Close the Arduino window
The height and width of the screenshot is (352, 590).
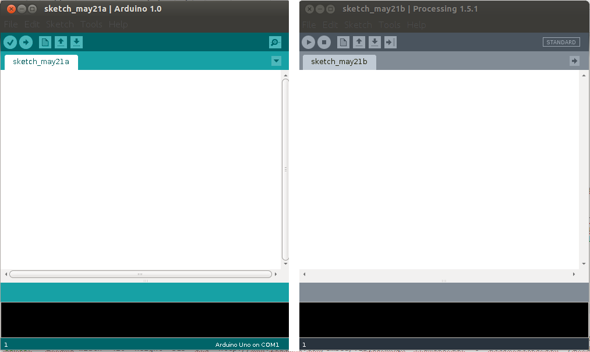pyautogui.click(x=11, y=9)
